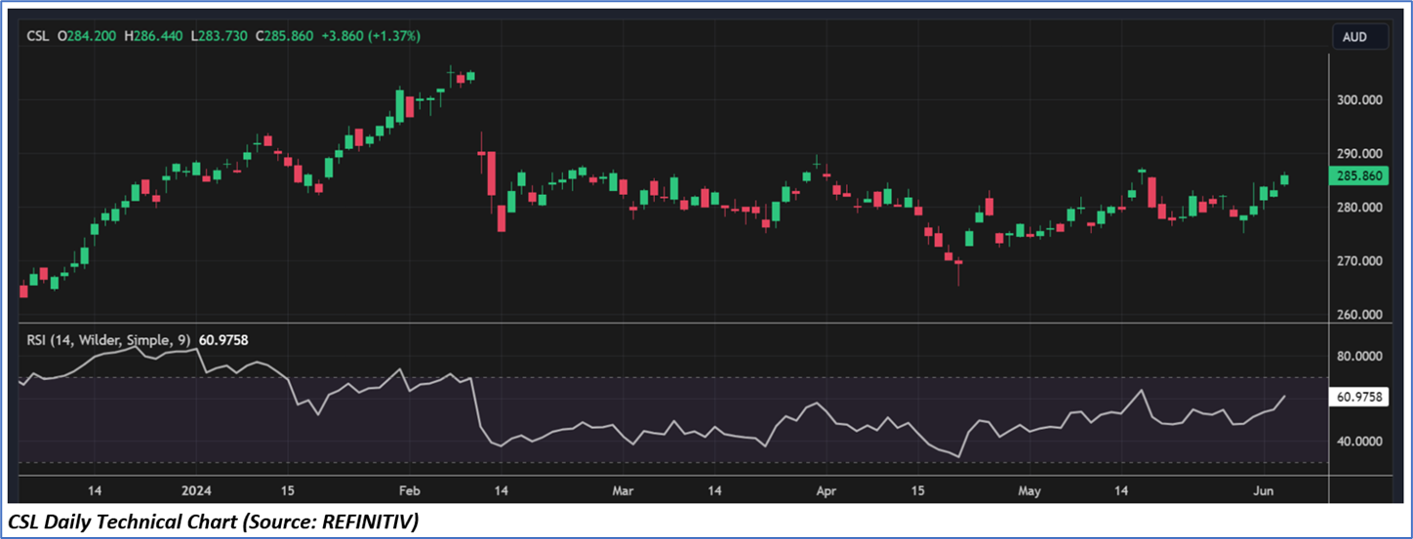This screenshot has height=539, width=1413.
Task: Click the 290.000 price axis label
Action: (x=1359, y=153)
